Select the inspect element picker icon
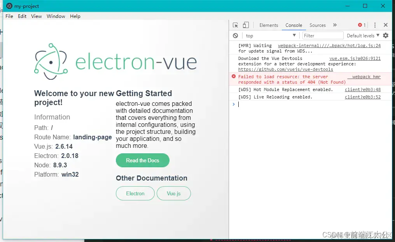 pyautogui.click(x=235, y=25)
